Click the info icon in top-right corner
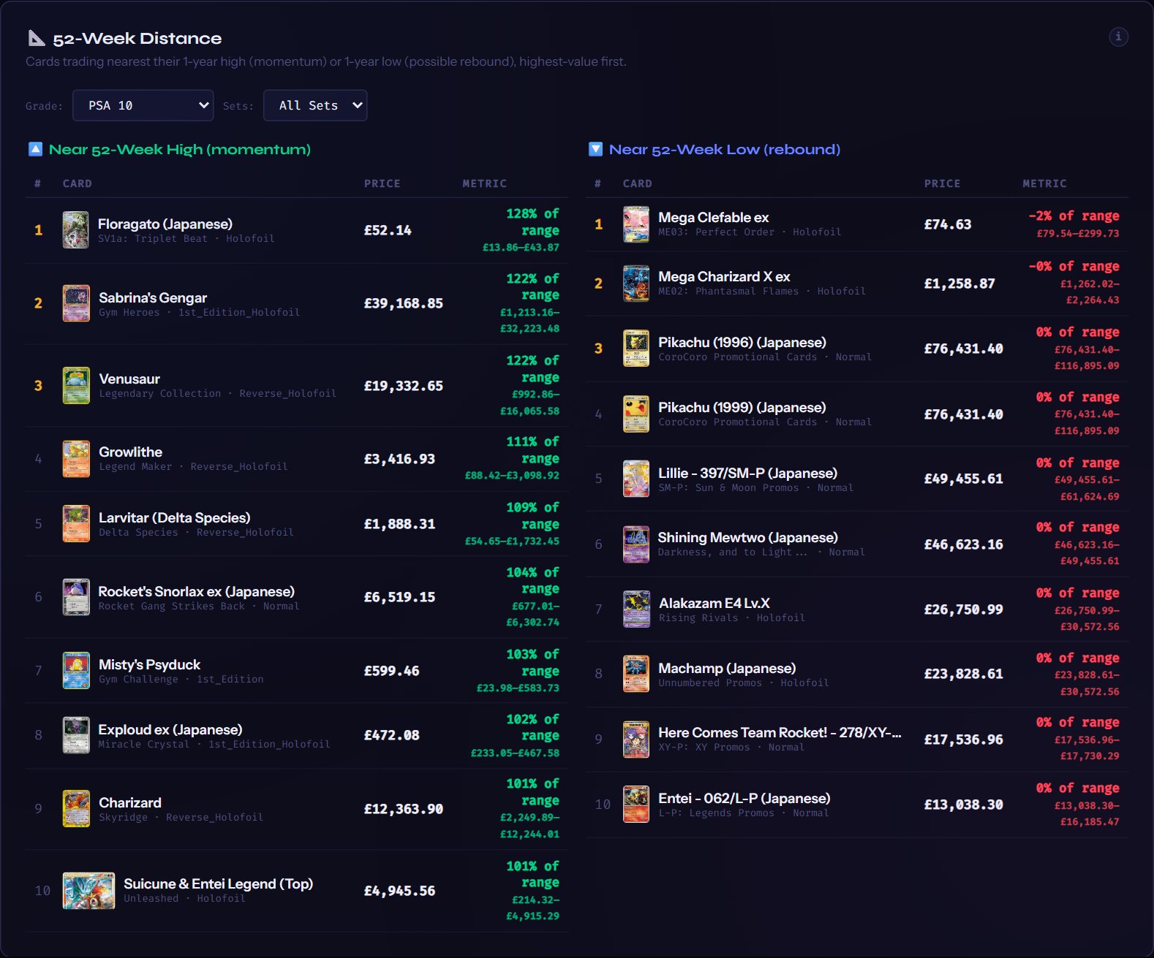This screenshot has width=1154, height=958. [1118, 37]
